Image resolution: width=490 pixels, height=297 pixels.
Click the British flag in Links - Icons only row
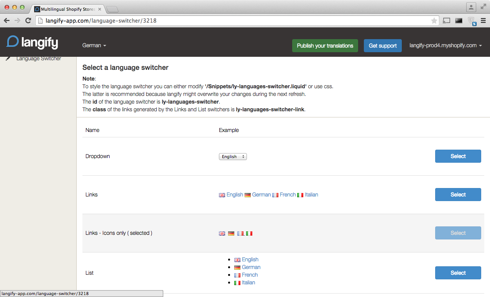click(x=222, y=233)
